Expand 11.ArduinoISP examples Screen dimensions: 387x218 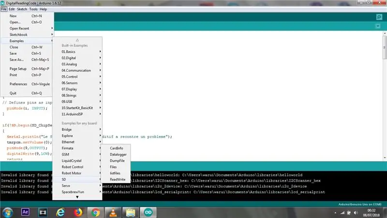point(77,114)
